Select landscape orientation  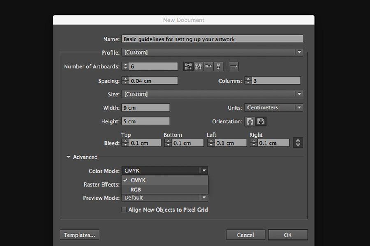(x=260, y=121)
